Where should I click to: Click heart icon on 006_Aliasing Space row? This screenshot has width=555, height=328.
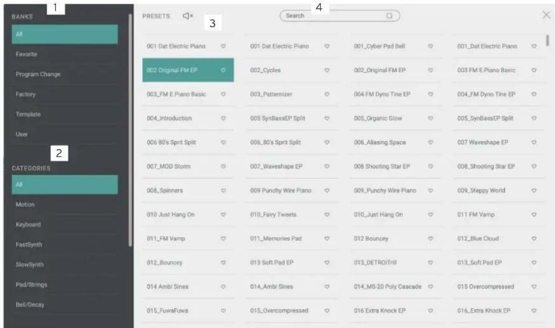click(430, 142)
